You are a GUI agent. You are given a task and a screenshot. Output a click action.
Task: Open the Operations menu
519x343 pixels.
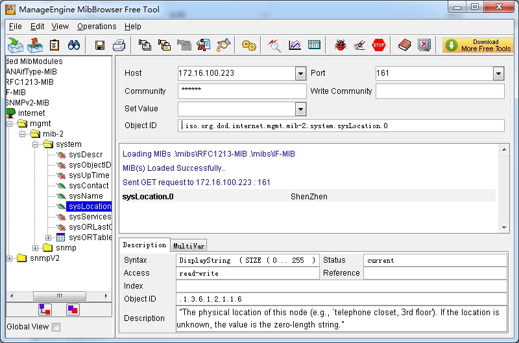[97, 27]
